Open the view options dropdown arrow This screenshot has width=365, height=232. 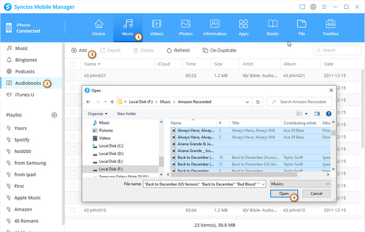pyautogui.click(x=306, y=113)
